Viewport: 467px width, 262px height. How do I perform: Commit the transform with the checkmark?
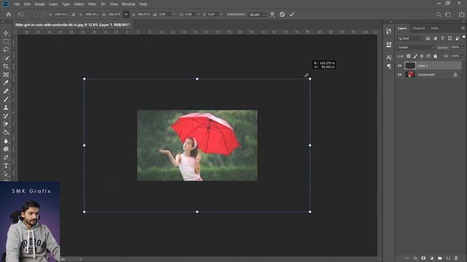(292, 15)
